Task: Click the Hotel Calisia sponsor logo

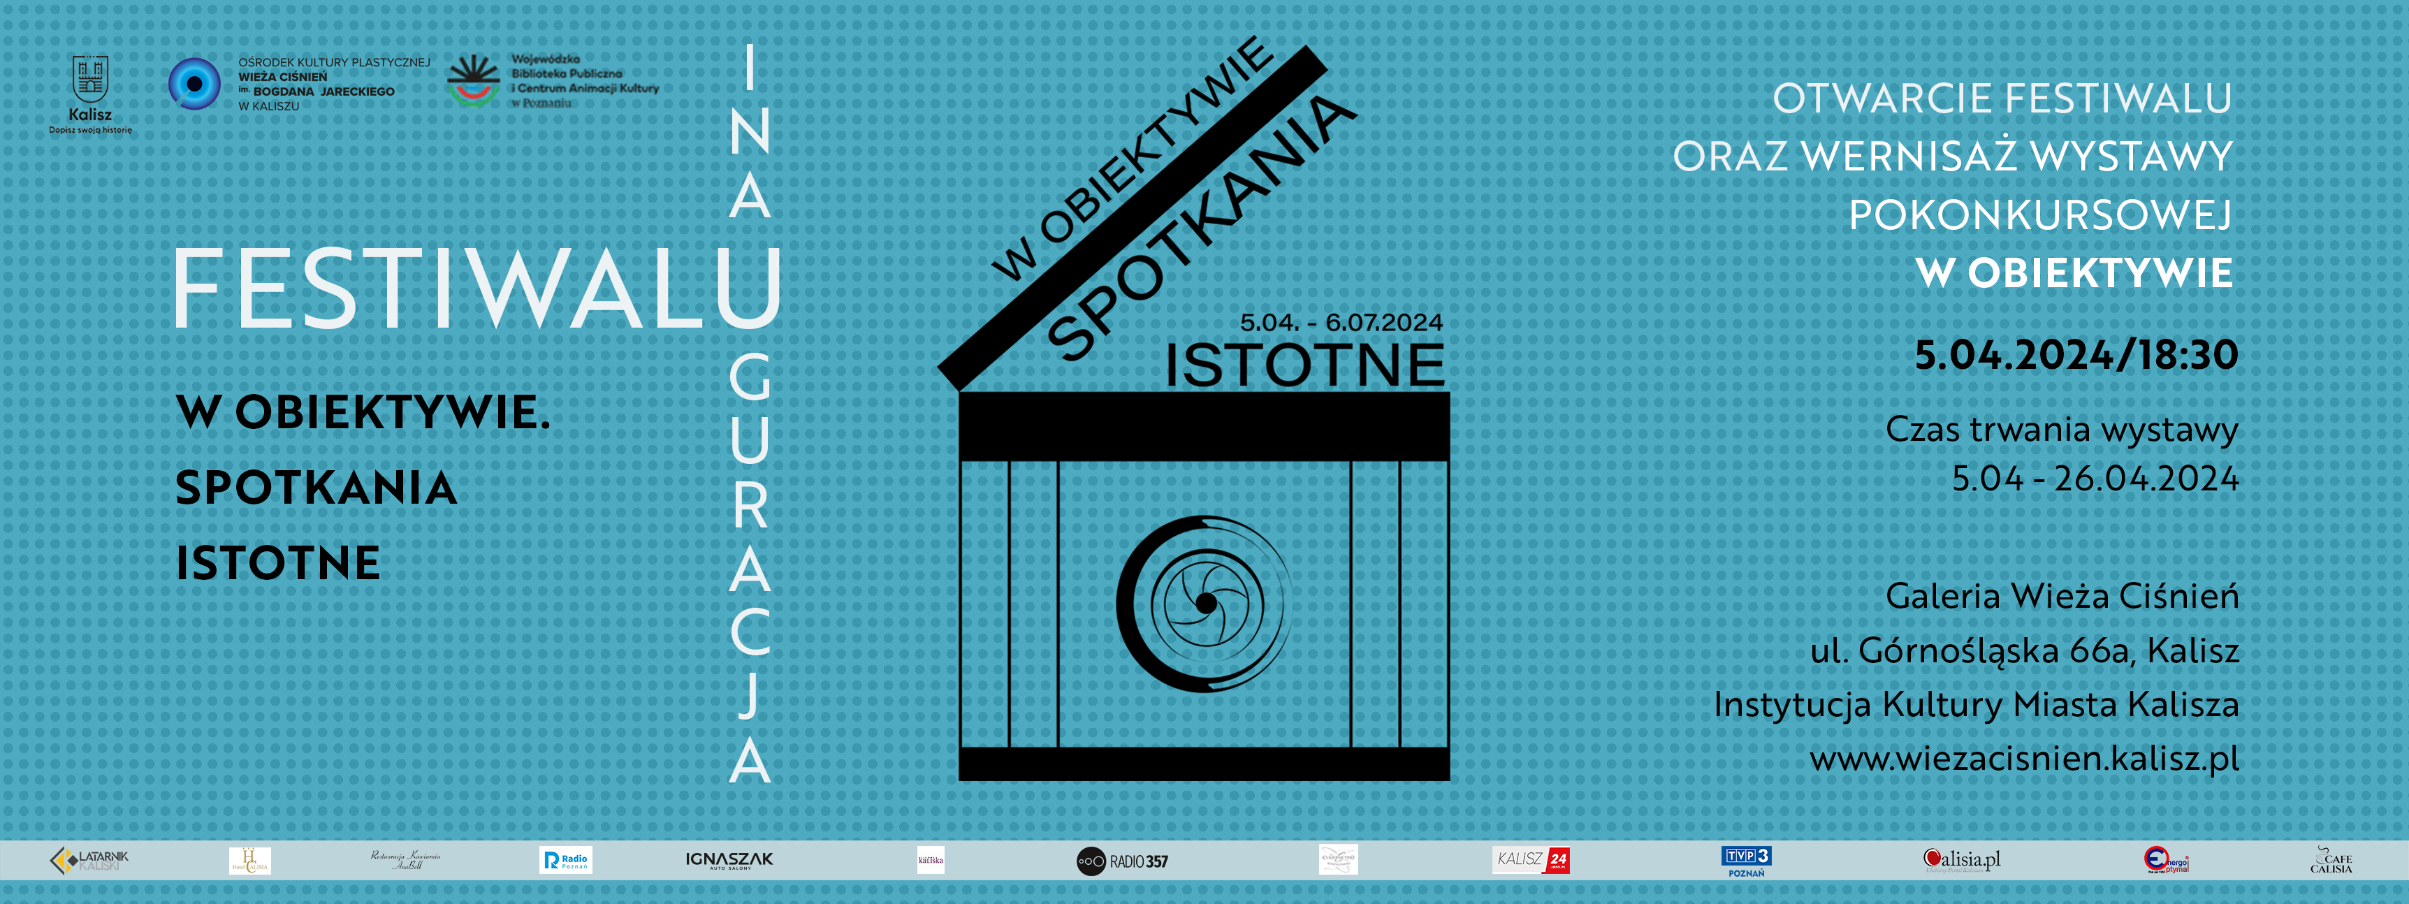Action: click(x=249, y=860)
